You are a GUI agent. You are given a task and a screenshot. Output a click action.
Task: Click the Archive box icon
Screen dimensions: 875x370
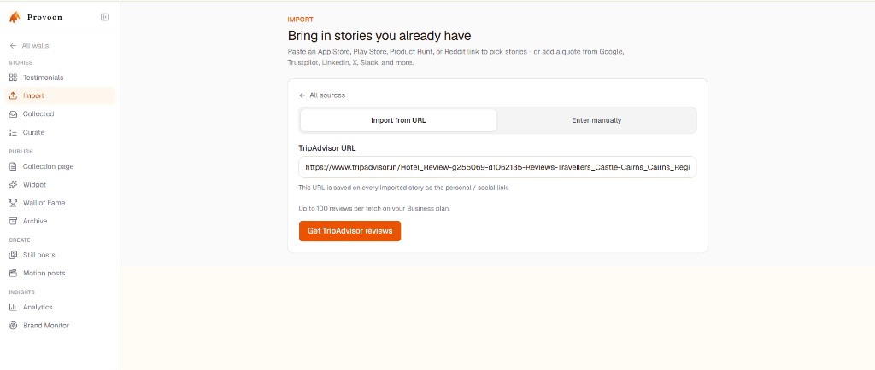(x=14, y=221)
